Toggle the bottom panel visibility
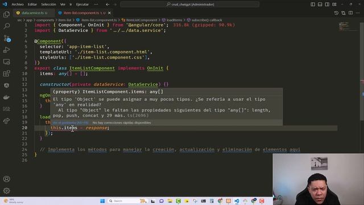 pos(320,4)
